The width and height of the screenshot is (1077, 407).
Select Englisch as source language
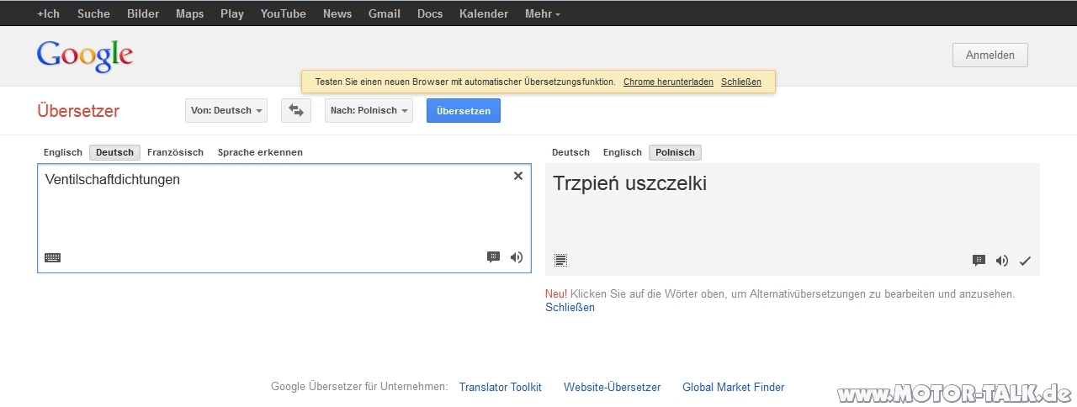pyautogui.click(x=63, y=152)
